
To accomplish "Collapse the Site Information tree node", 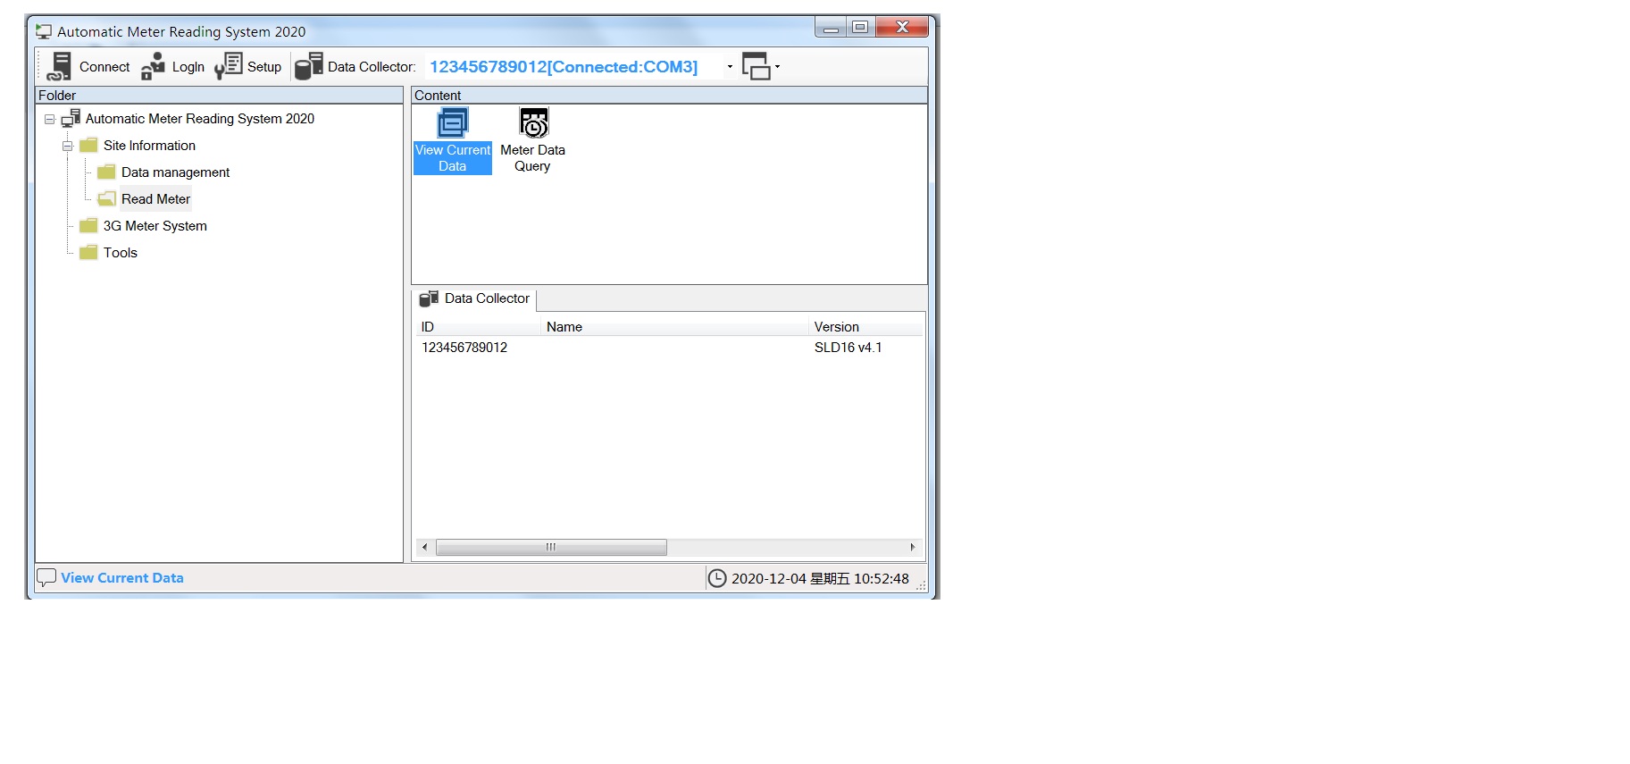I will [68, 146].
